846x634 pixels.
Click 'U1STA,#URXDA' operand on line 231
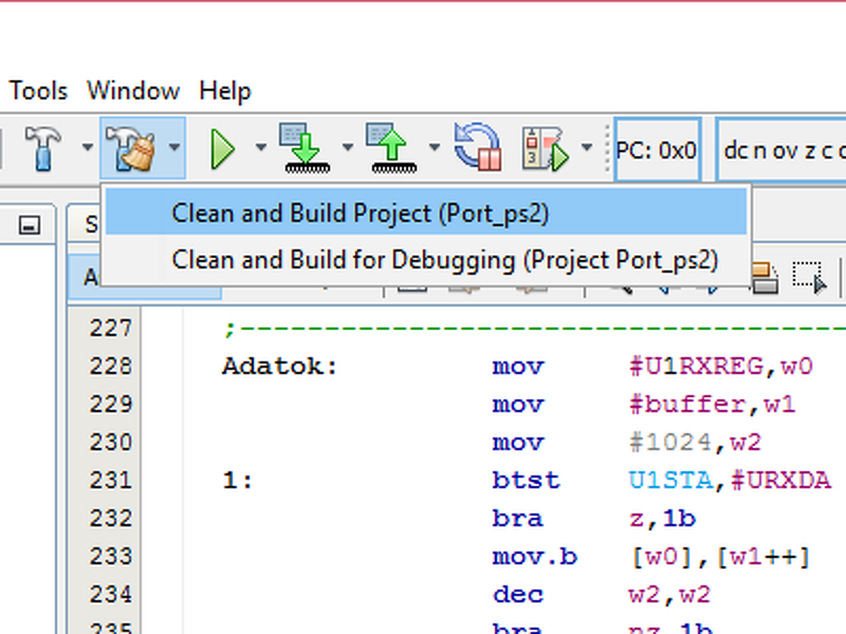[730, 480]
